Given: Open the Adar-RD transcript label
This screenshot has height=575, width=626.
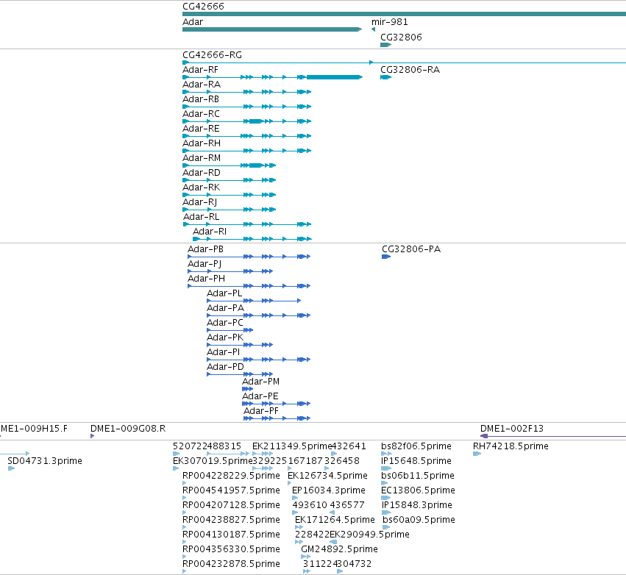Looking at the screenshot, I should [202, 174].
